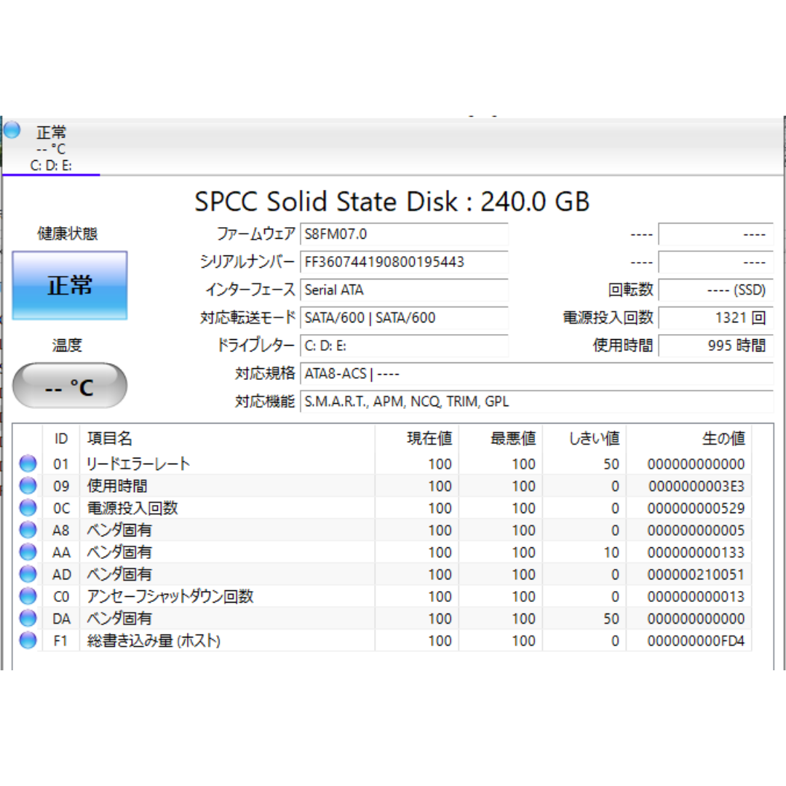Click the 最悪値 column header
Image resolution: width=786 pixels, height=786 pixels.
tap(500, 439)
